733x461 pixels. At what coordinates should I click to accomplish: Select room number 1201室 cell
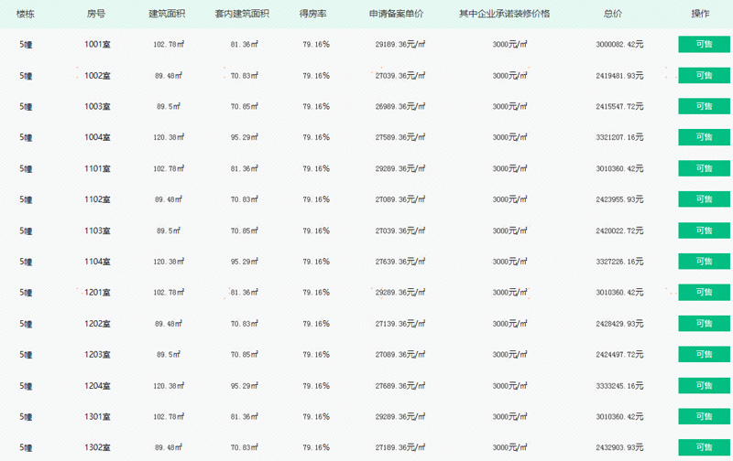97,293
